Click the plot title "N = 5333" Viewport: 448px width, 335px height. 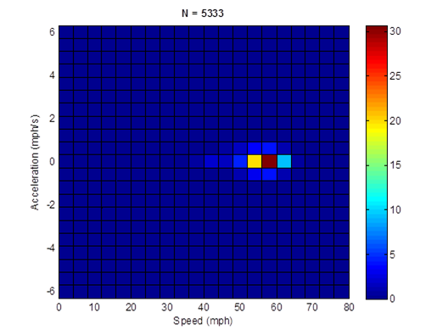coord(203,14)
